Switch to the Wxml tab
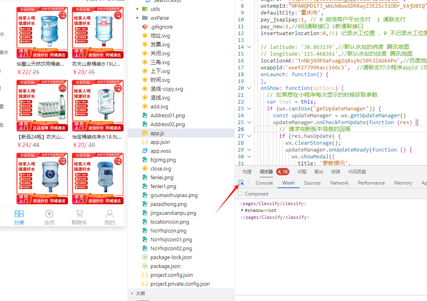The width and height of the screenshot is (427, 301). coord(289,183)
